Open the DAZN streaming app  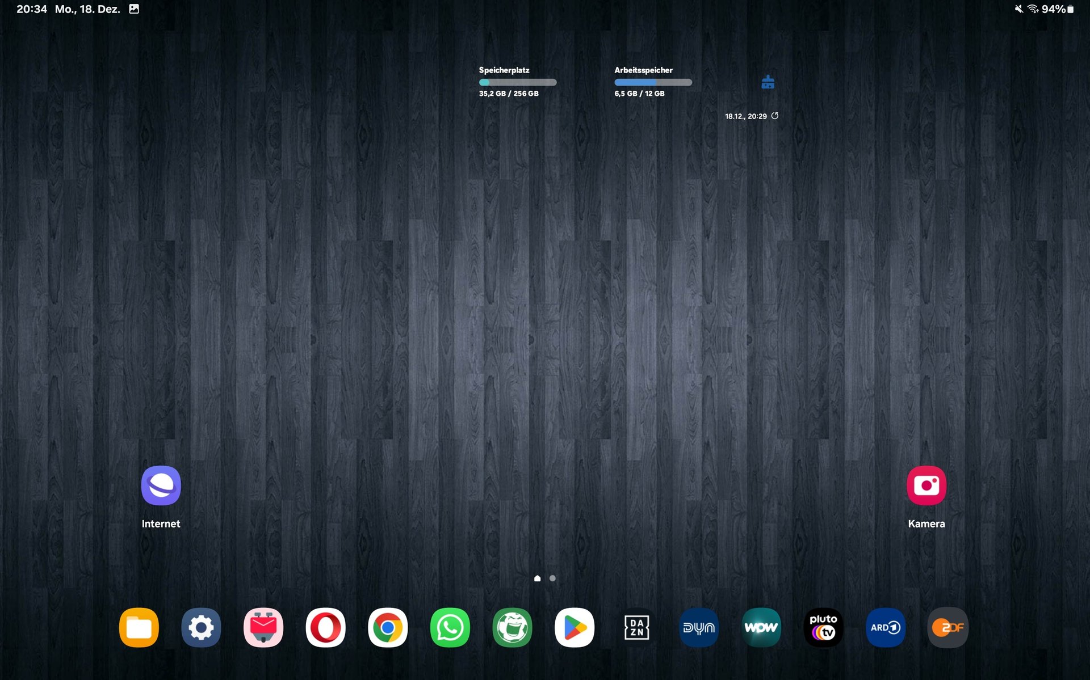coord(636,627)
